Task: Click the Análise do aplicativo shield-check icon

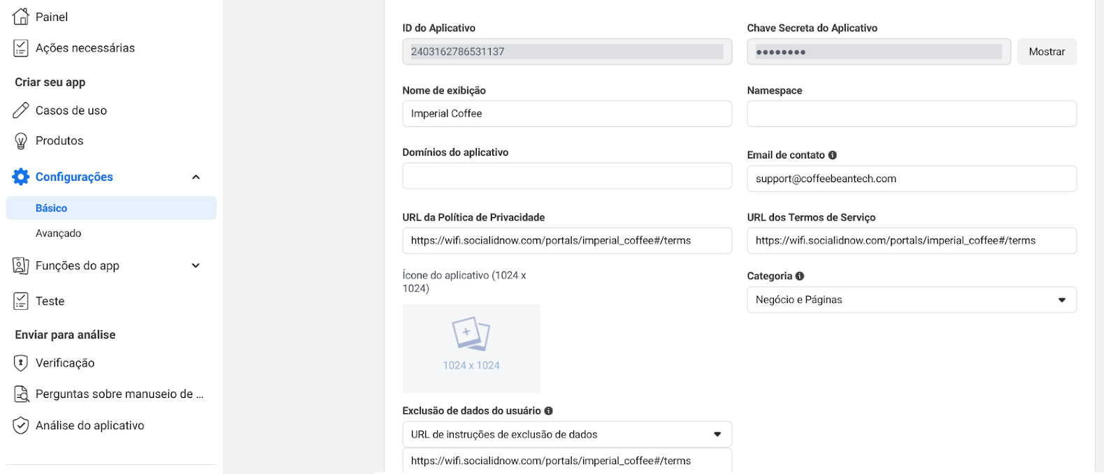Action: click(x=21, y=425)
